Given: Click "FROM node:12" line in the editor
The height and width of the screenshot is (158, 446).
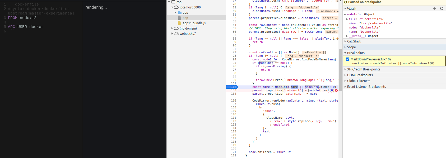Looking at the screenshot, I should [22, 18].
